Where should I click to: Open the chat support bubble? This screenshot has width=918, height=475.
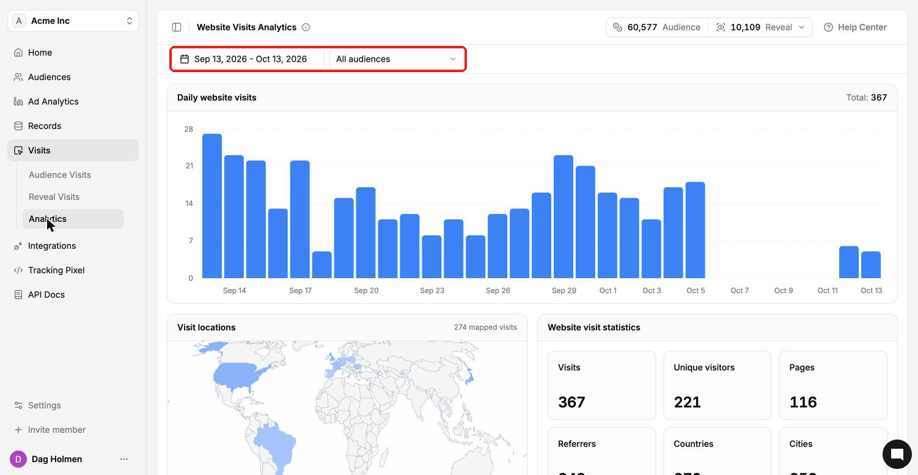point(897,454)
